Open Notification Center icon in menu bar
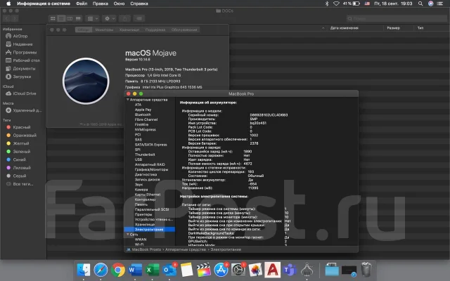The image size is (450, 281). [440, 4]
